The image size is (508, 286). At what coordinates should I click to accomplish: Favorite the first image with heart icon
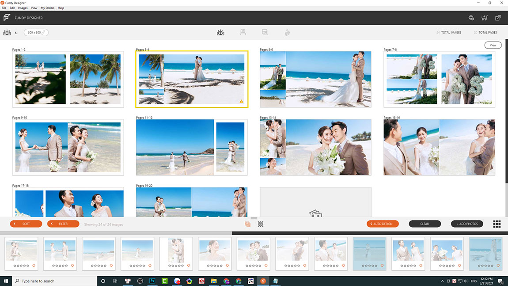(34, 266)
